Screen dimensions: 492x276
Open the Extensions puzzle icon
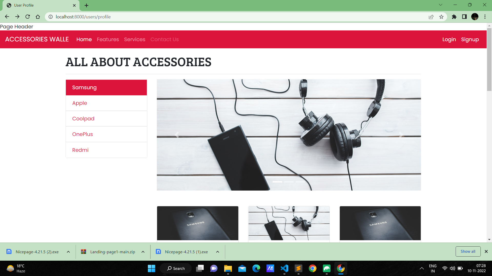tap(454, 17)
